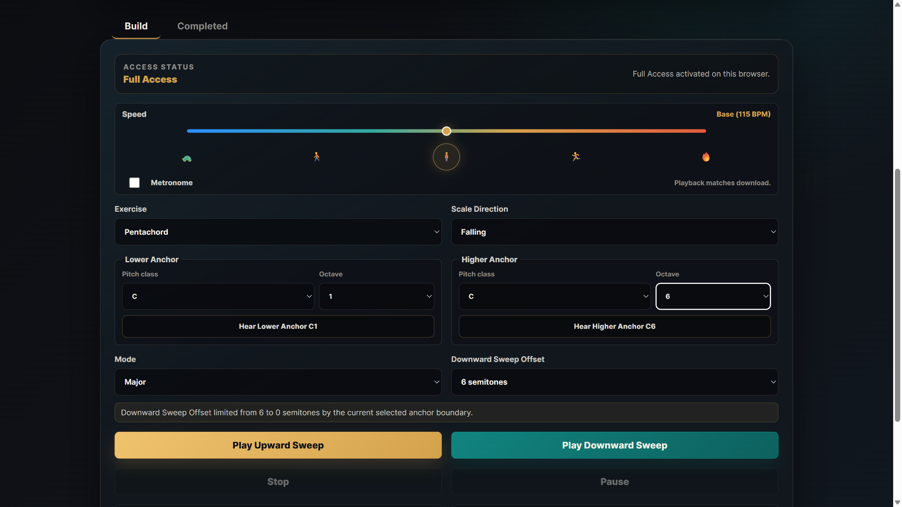Click Hear Lower Anchor C1 button
902x507 pixels.
pyautogui.click(x=278, y=326)
